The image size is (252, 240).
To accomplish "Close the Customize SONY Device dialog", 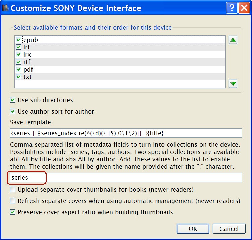I will [244, 8].
